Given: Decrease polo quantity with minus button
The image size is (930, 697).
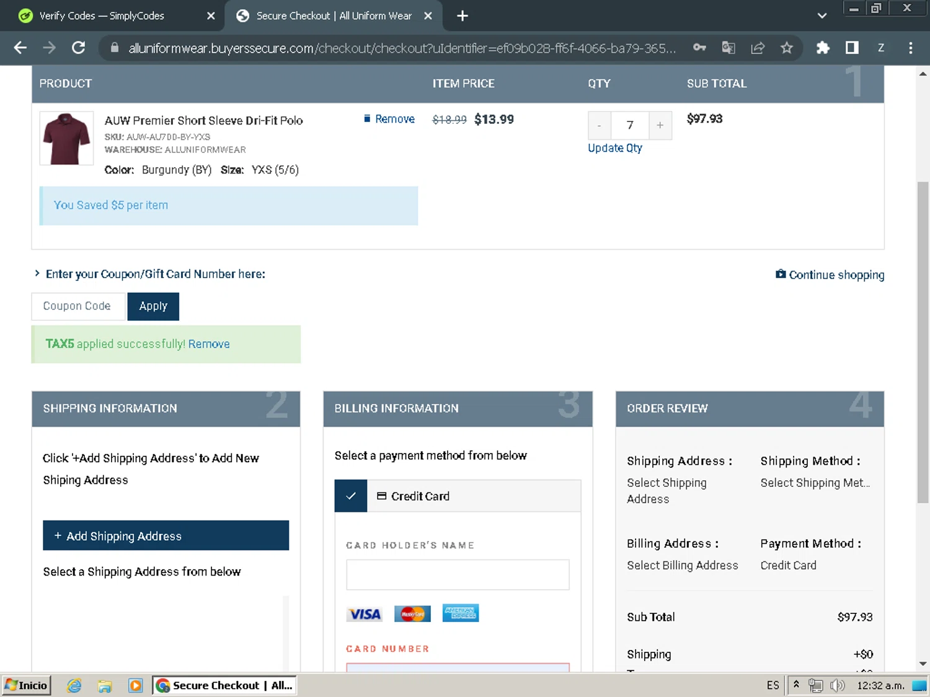Looking at the screenshot, I should coord(599,126).
